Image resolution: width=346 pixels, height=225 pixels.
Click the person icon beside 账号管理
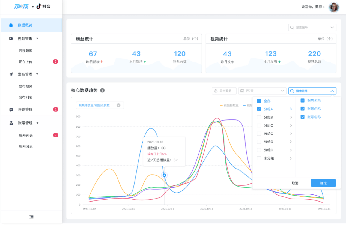click(11, 123)
